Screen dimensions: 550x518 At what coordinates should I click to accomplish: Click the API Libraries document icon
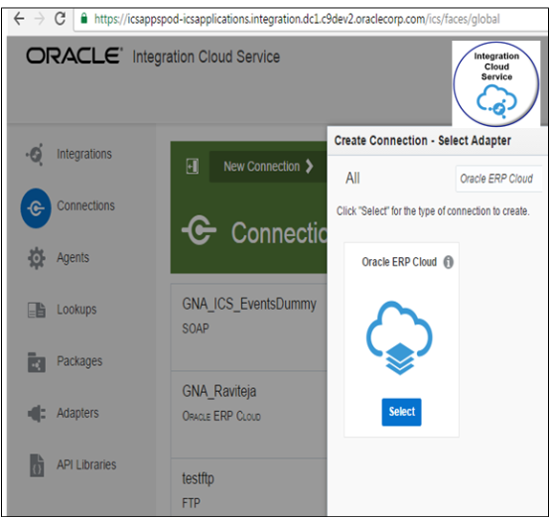(x=37, y=465)
